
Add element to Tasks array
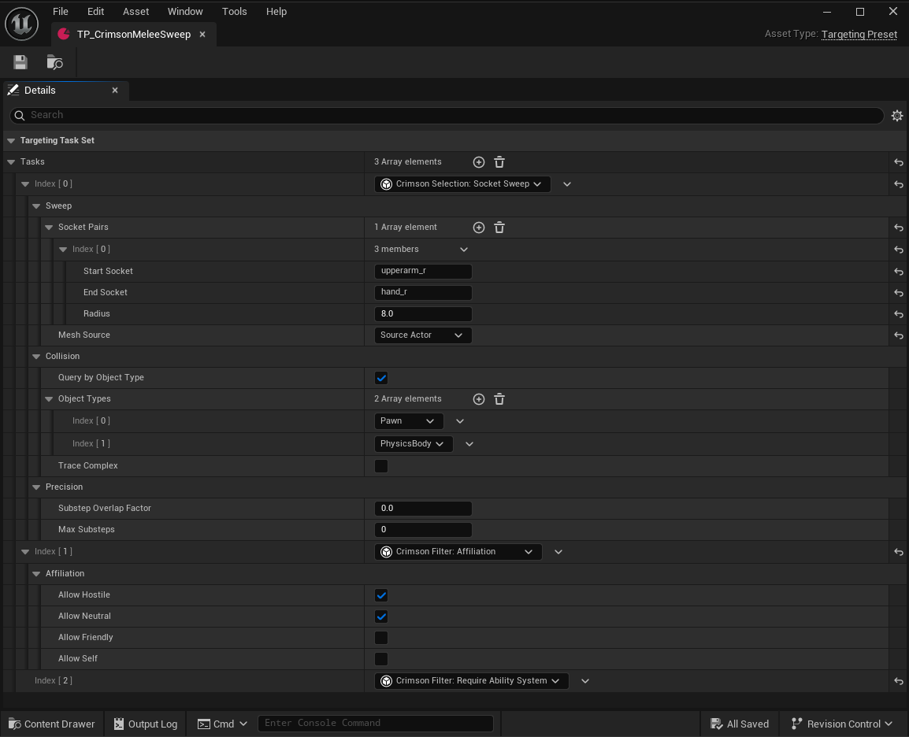[479, 162]
